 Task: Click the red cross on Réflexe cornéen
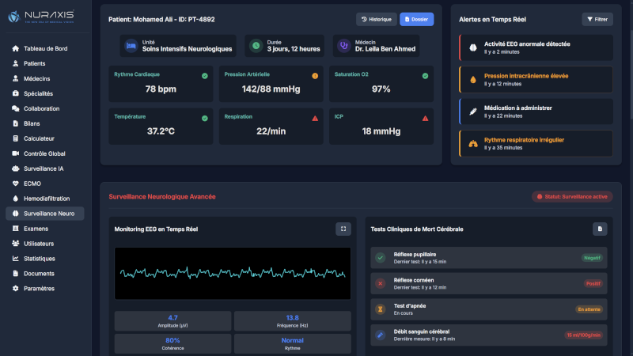pyautogui.click(x=380, y=283)
